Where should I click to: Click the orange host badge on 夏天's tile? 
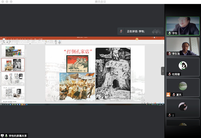(168, 95)
